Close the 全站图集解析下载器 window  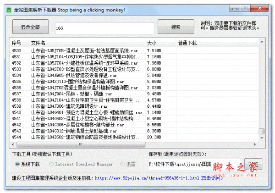pos(260,8)
